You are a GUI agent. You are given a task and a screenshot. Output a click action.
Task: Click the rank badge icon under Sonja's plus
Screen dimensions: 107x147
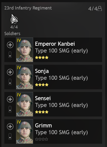pos(10,82)
